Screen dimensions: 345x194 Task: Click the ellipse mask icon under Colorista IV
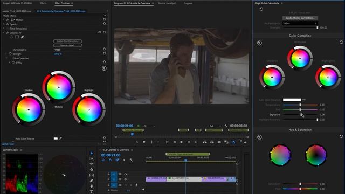[11, 37]
